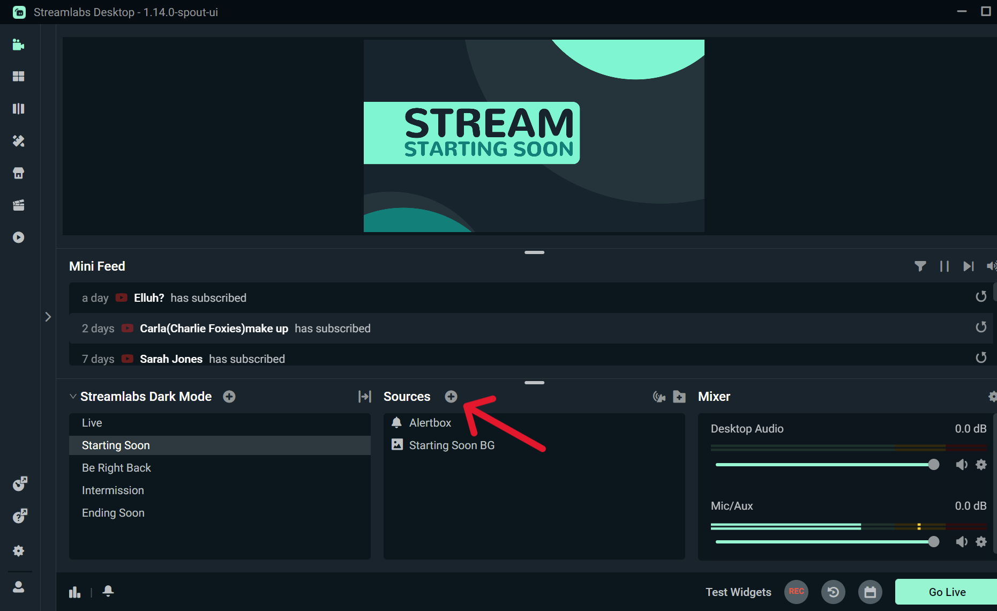This screenshot has width=997, height=611.
Task: Grab the resize handle above Mini Feed
Action: (534, 252)
